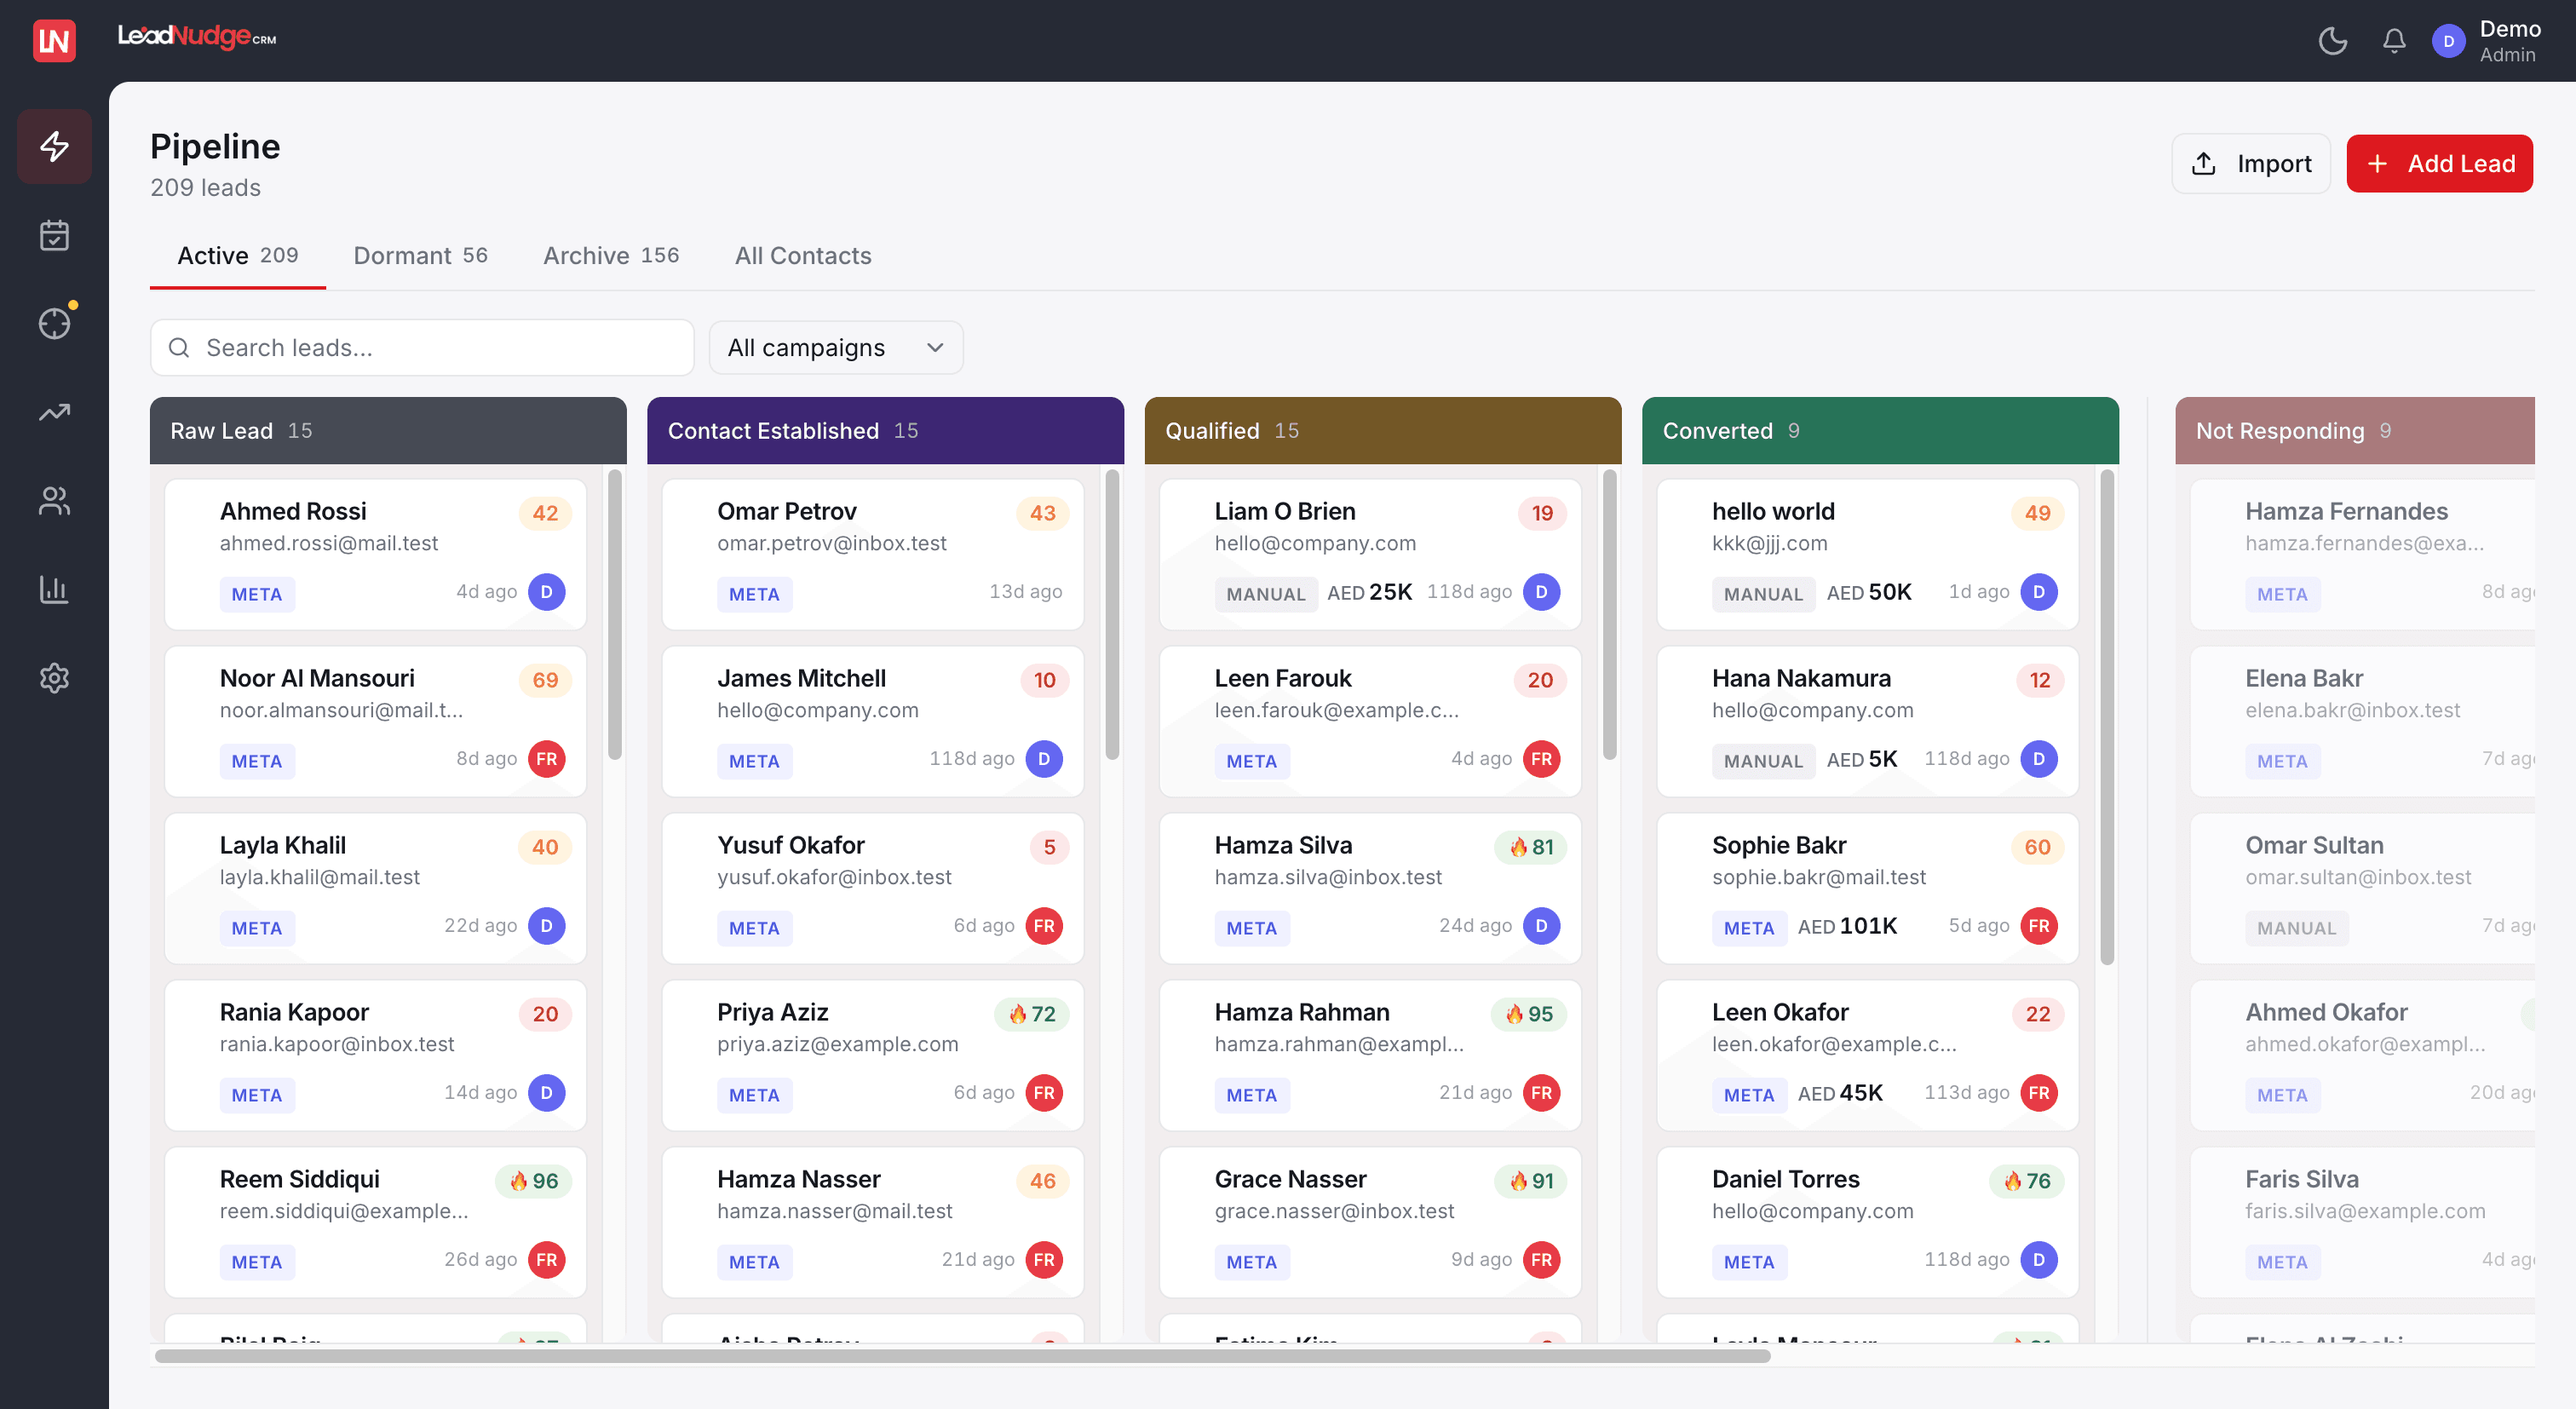
Task: Click the Contact Established column header
Action: click(885, 431)
